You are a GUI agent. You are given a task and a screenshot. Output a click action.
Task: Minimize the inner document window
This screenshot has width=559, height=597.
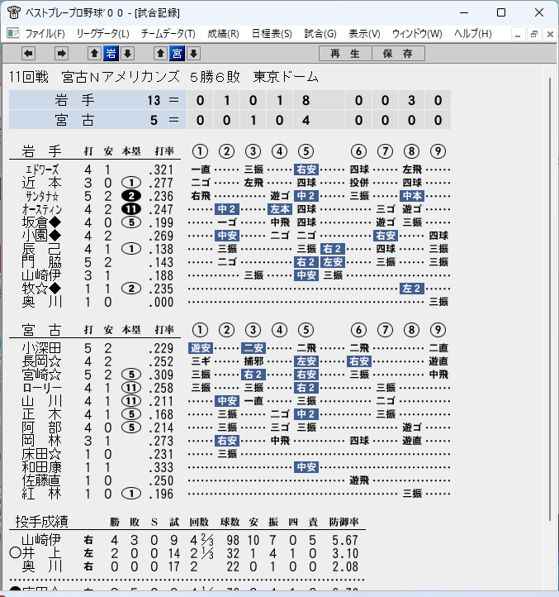518,34
